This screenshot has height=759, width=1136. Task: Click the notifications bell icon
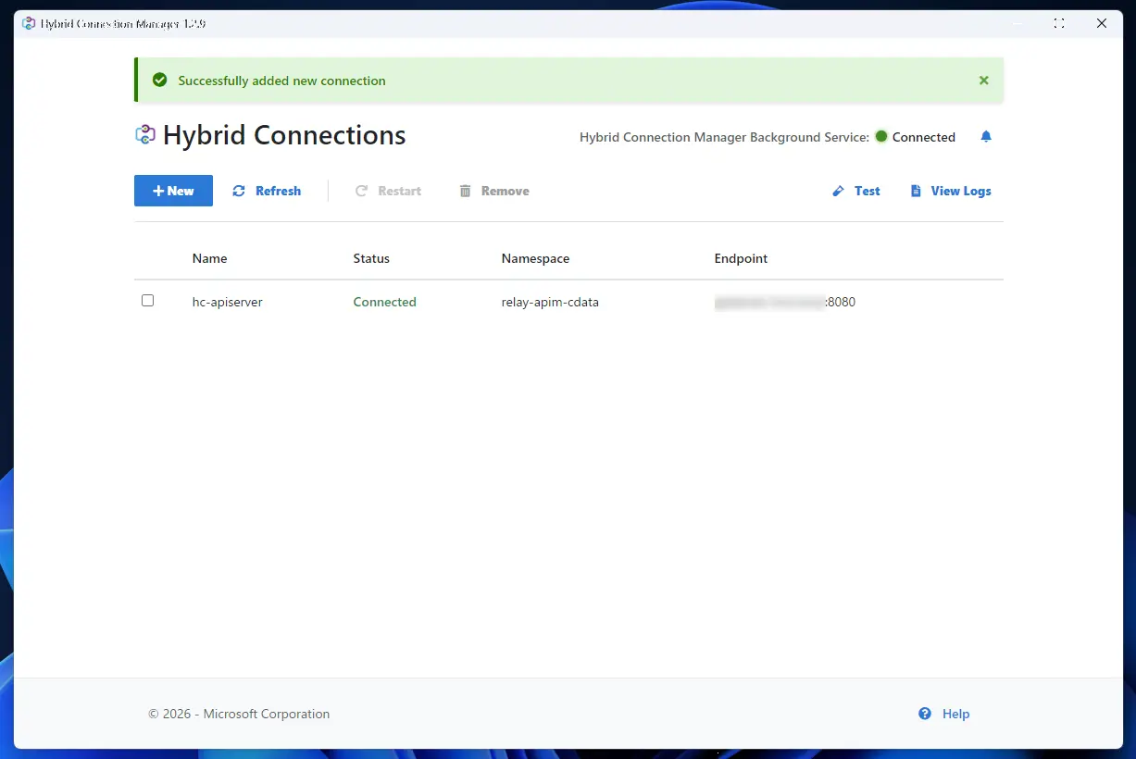[986, 137]
